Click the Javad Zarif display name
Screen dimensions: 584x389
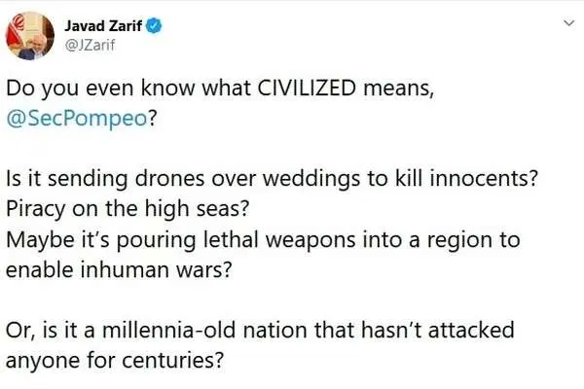103,26
